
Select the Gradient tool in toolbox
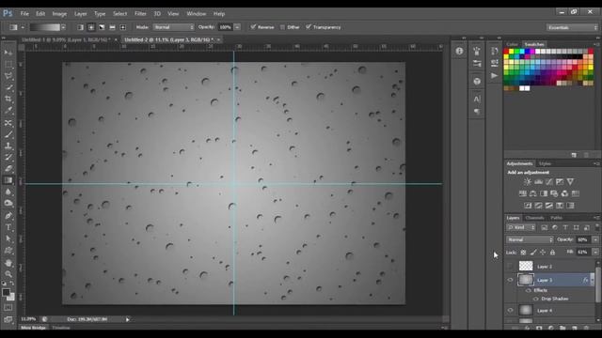pos(8,180)
